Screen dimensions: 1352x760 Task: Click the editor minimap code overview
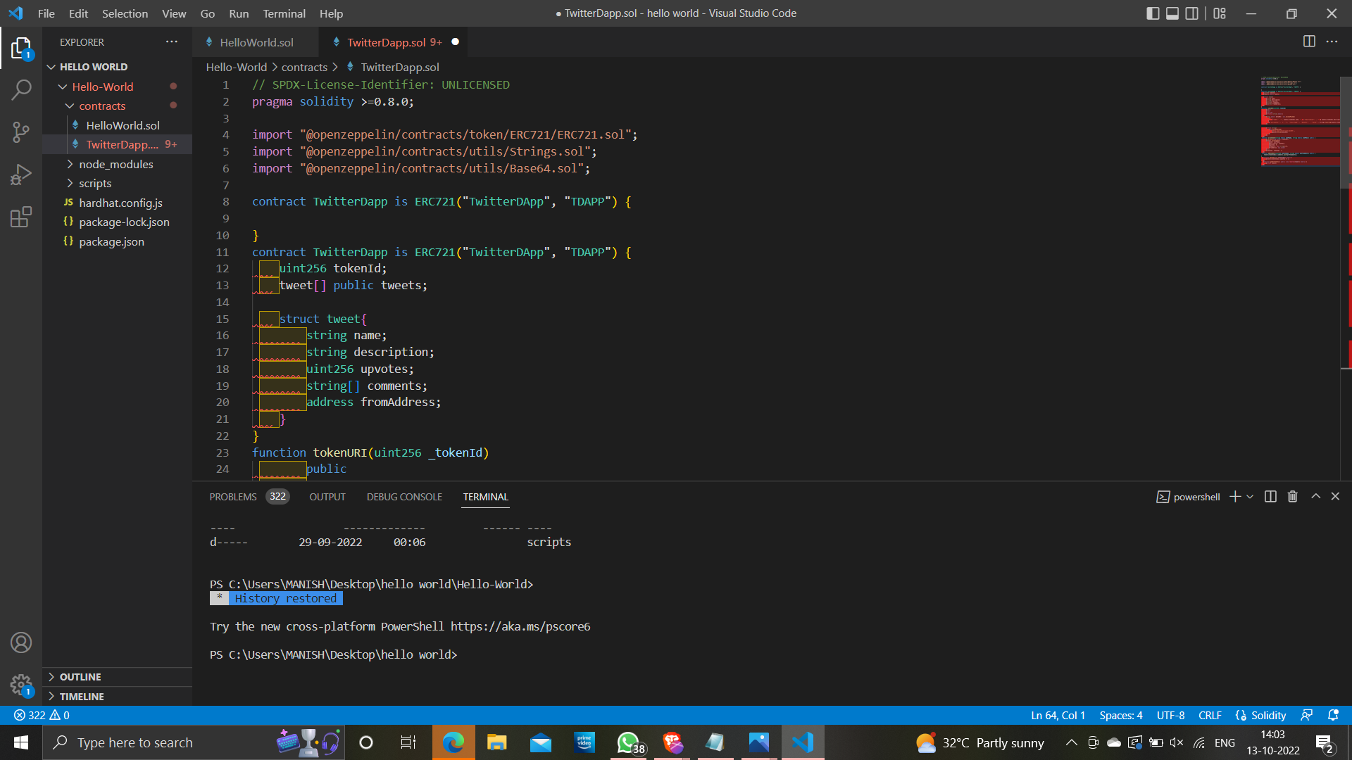coord(1299,121)
